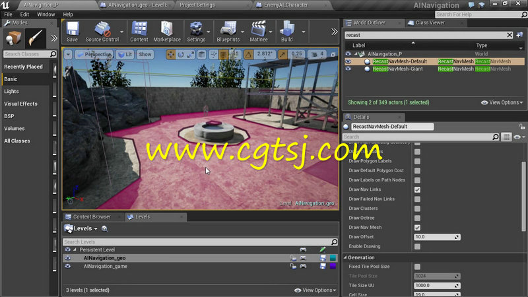Open scale snap value 0.25 dropdown
Image resolution: width=528 pixels, height=297 pixels.
click(296, 54)
